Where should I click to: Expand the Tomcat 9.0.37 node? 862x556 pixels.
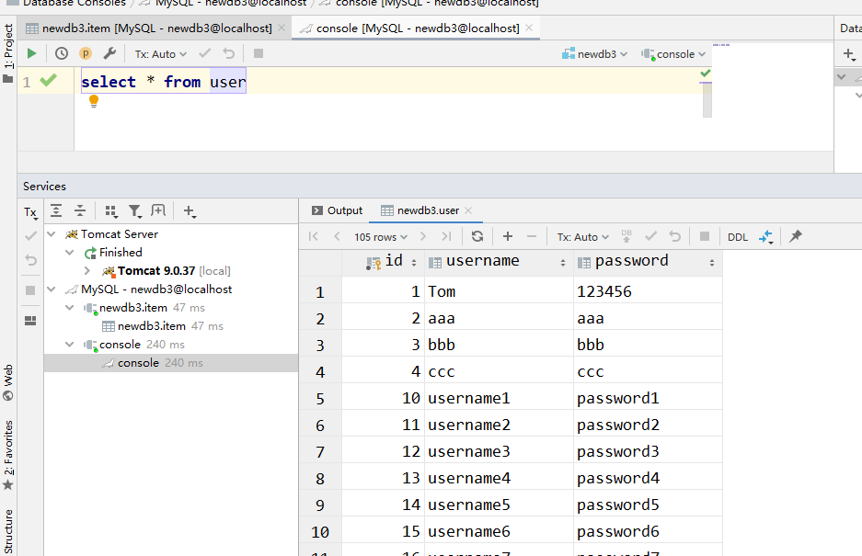pos(86,270)
